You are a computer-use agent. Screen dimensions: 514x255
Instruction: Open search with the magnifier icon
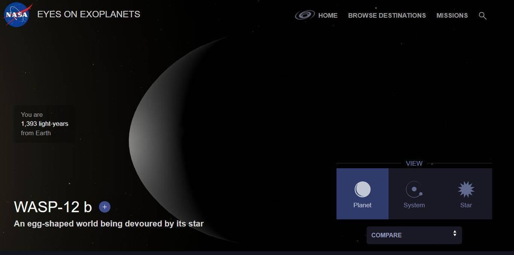(x=482, y=16)
